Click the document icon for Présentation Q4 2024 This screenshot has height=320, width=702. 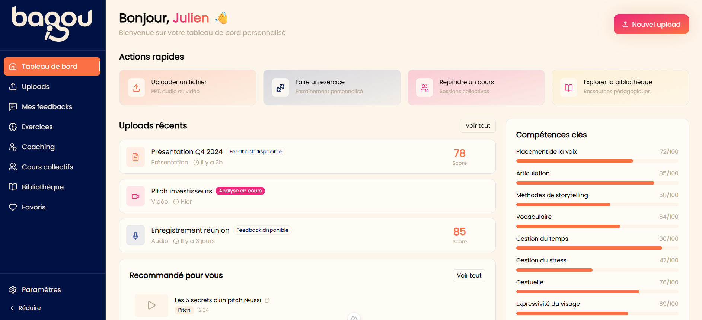click(135, 157)
